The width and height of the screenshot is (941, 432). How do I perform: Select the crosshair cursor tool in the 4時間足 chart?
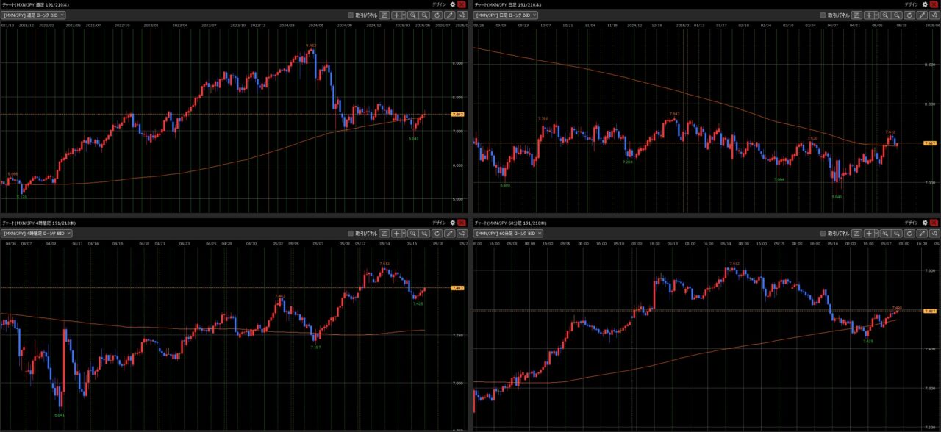tap(396, 233)
